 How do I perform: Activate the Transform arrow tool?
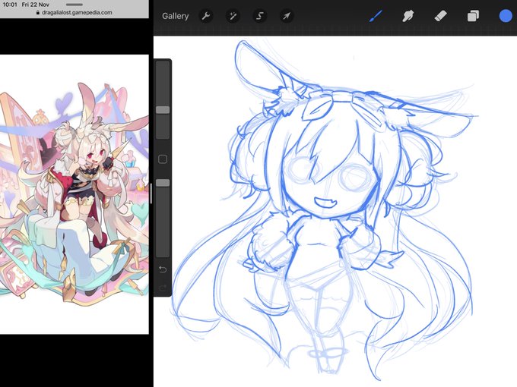287,16
